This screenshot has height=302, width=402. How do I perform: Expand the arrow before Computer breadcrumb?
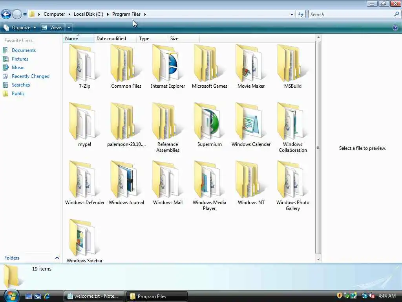coord(39,15)
